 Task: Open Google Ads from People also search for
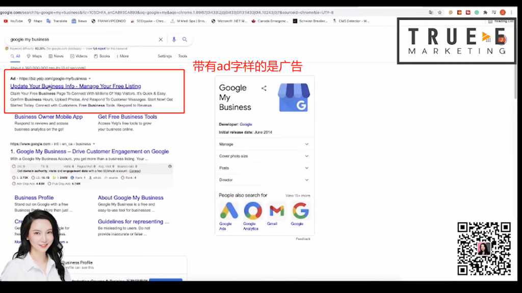pyautogui.click(x=229, y=216)
